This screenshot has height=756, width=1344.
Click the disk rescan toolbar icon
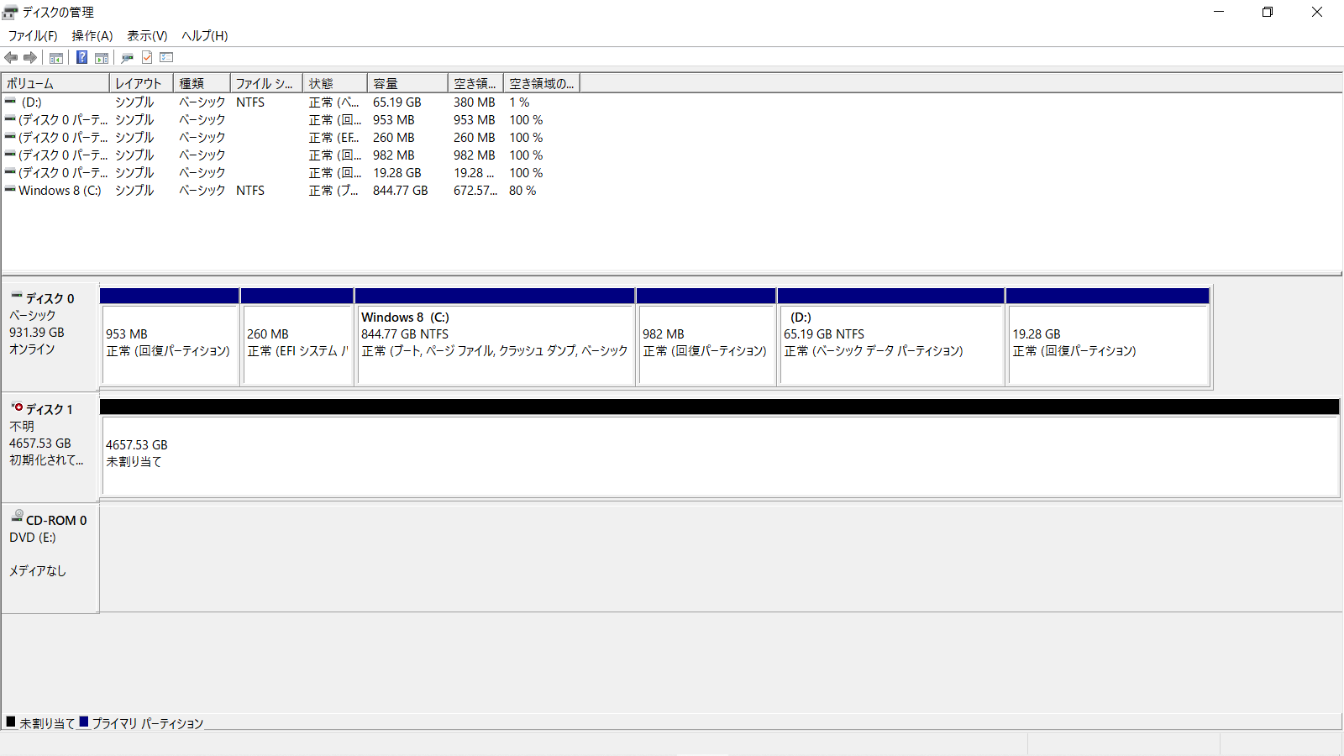click(128, 58)
